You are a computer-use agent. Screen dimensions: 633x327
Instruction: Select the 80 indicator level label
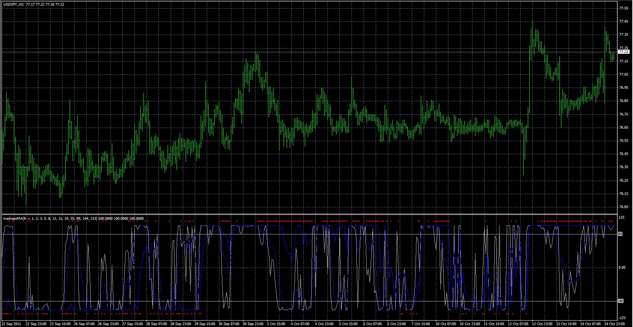click(x=620, y=234)
